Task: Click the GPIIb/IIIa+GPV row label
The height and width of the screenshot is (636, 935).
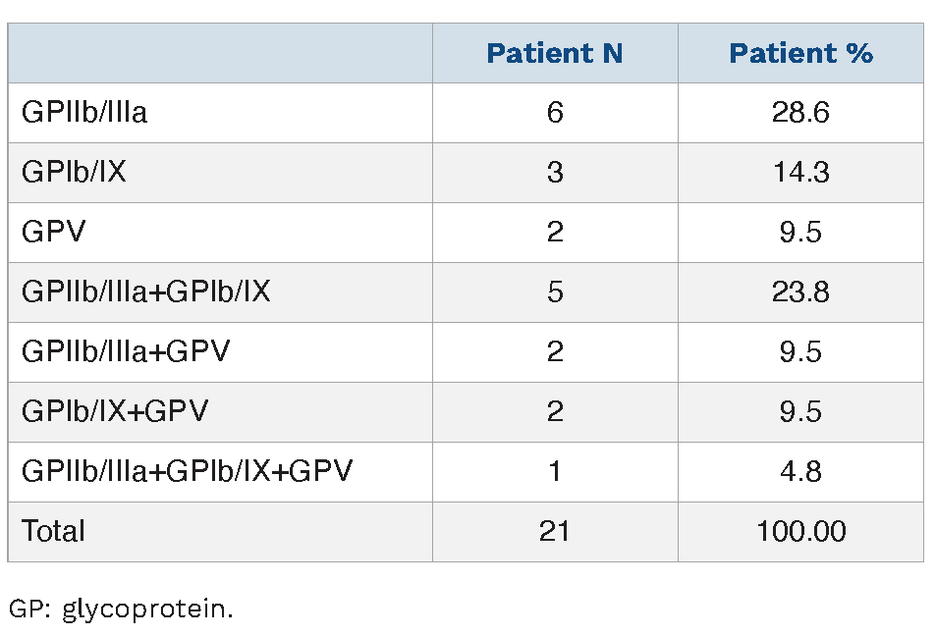Action: tap(126, 352)
